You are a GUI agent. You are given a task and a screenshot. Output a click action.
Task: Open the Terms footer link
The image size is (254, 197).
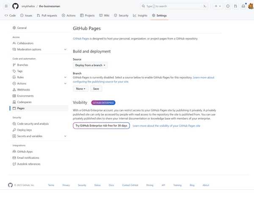pos(51,185)
